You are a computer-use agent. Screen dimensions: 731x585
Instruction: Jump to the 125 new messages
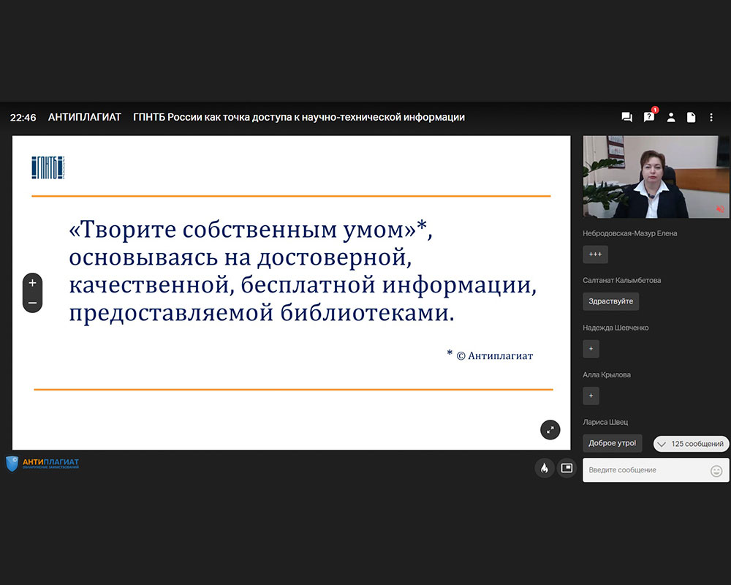coord(691,444)
